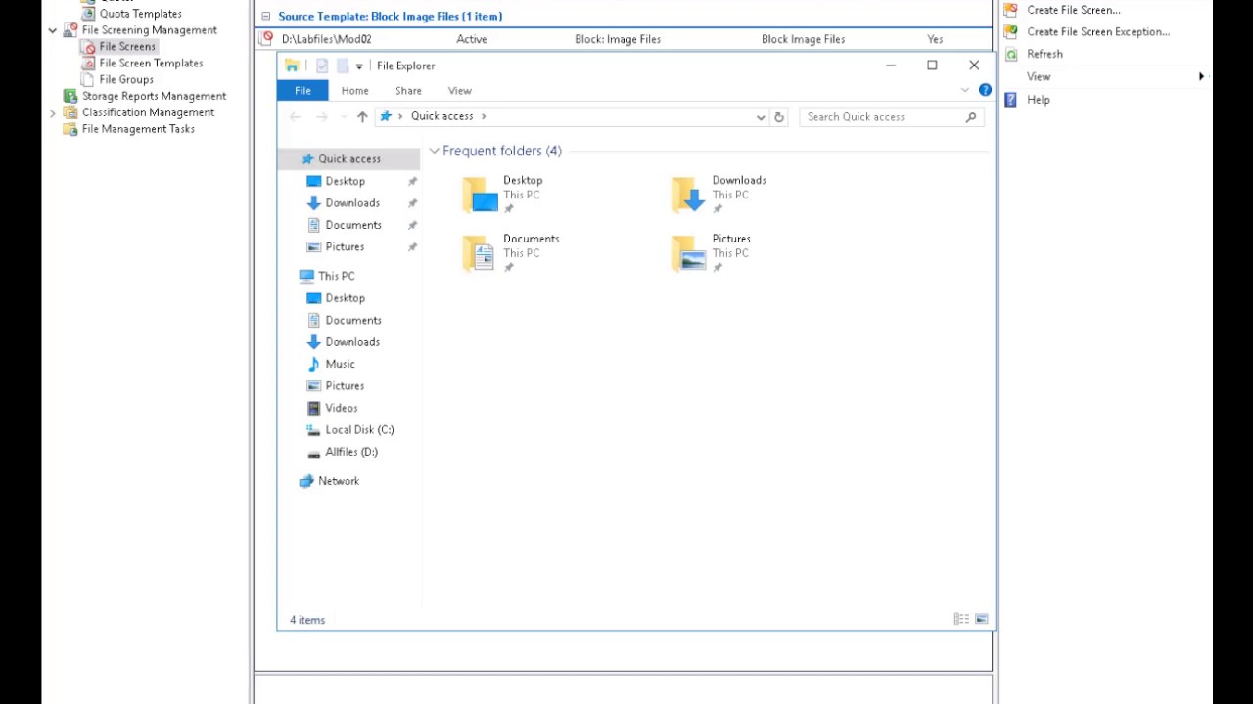Open Local Disk (C:) drive
This screenshot has width=1253, height=704.
(359, 430)
